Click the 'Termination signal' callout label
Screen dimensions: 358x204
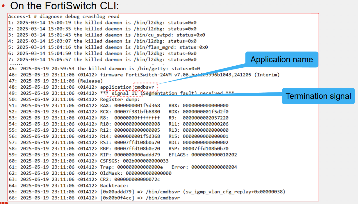[x=318, y=96]
